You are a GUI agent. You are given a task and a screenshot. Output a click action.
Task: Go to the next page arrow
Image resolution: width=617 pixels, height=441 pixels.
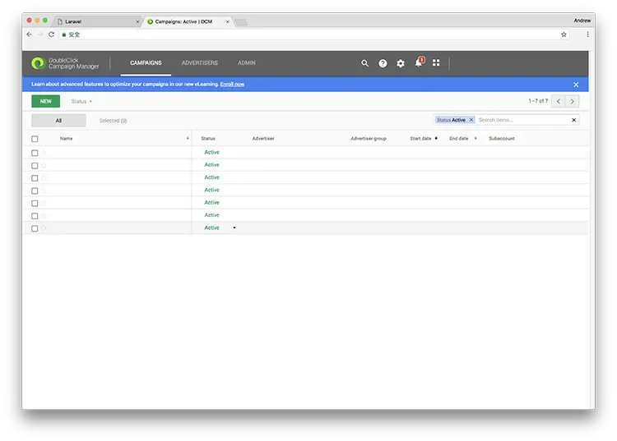click(573, 101)
